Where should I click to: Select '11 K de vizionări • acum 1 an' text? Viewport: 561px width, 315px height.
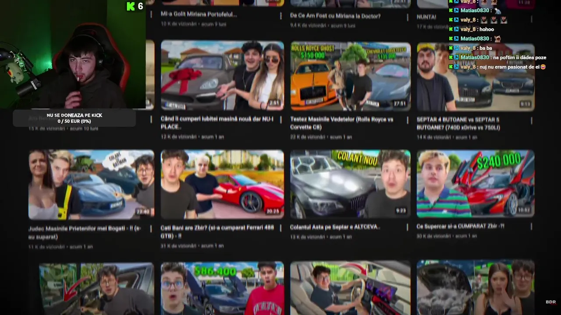(x=60, y=247)
